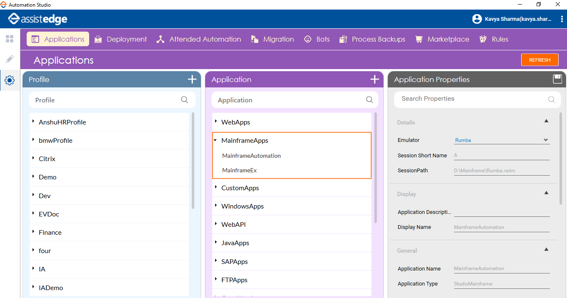
Task: Switch to the Deployment tab
Action: [121, 39]
